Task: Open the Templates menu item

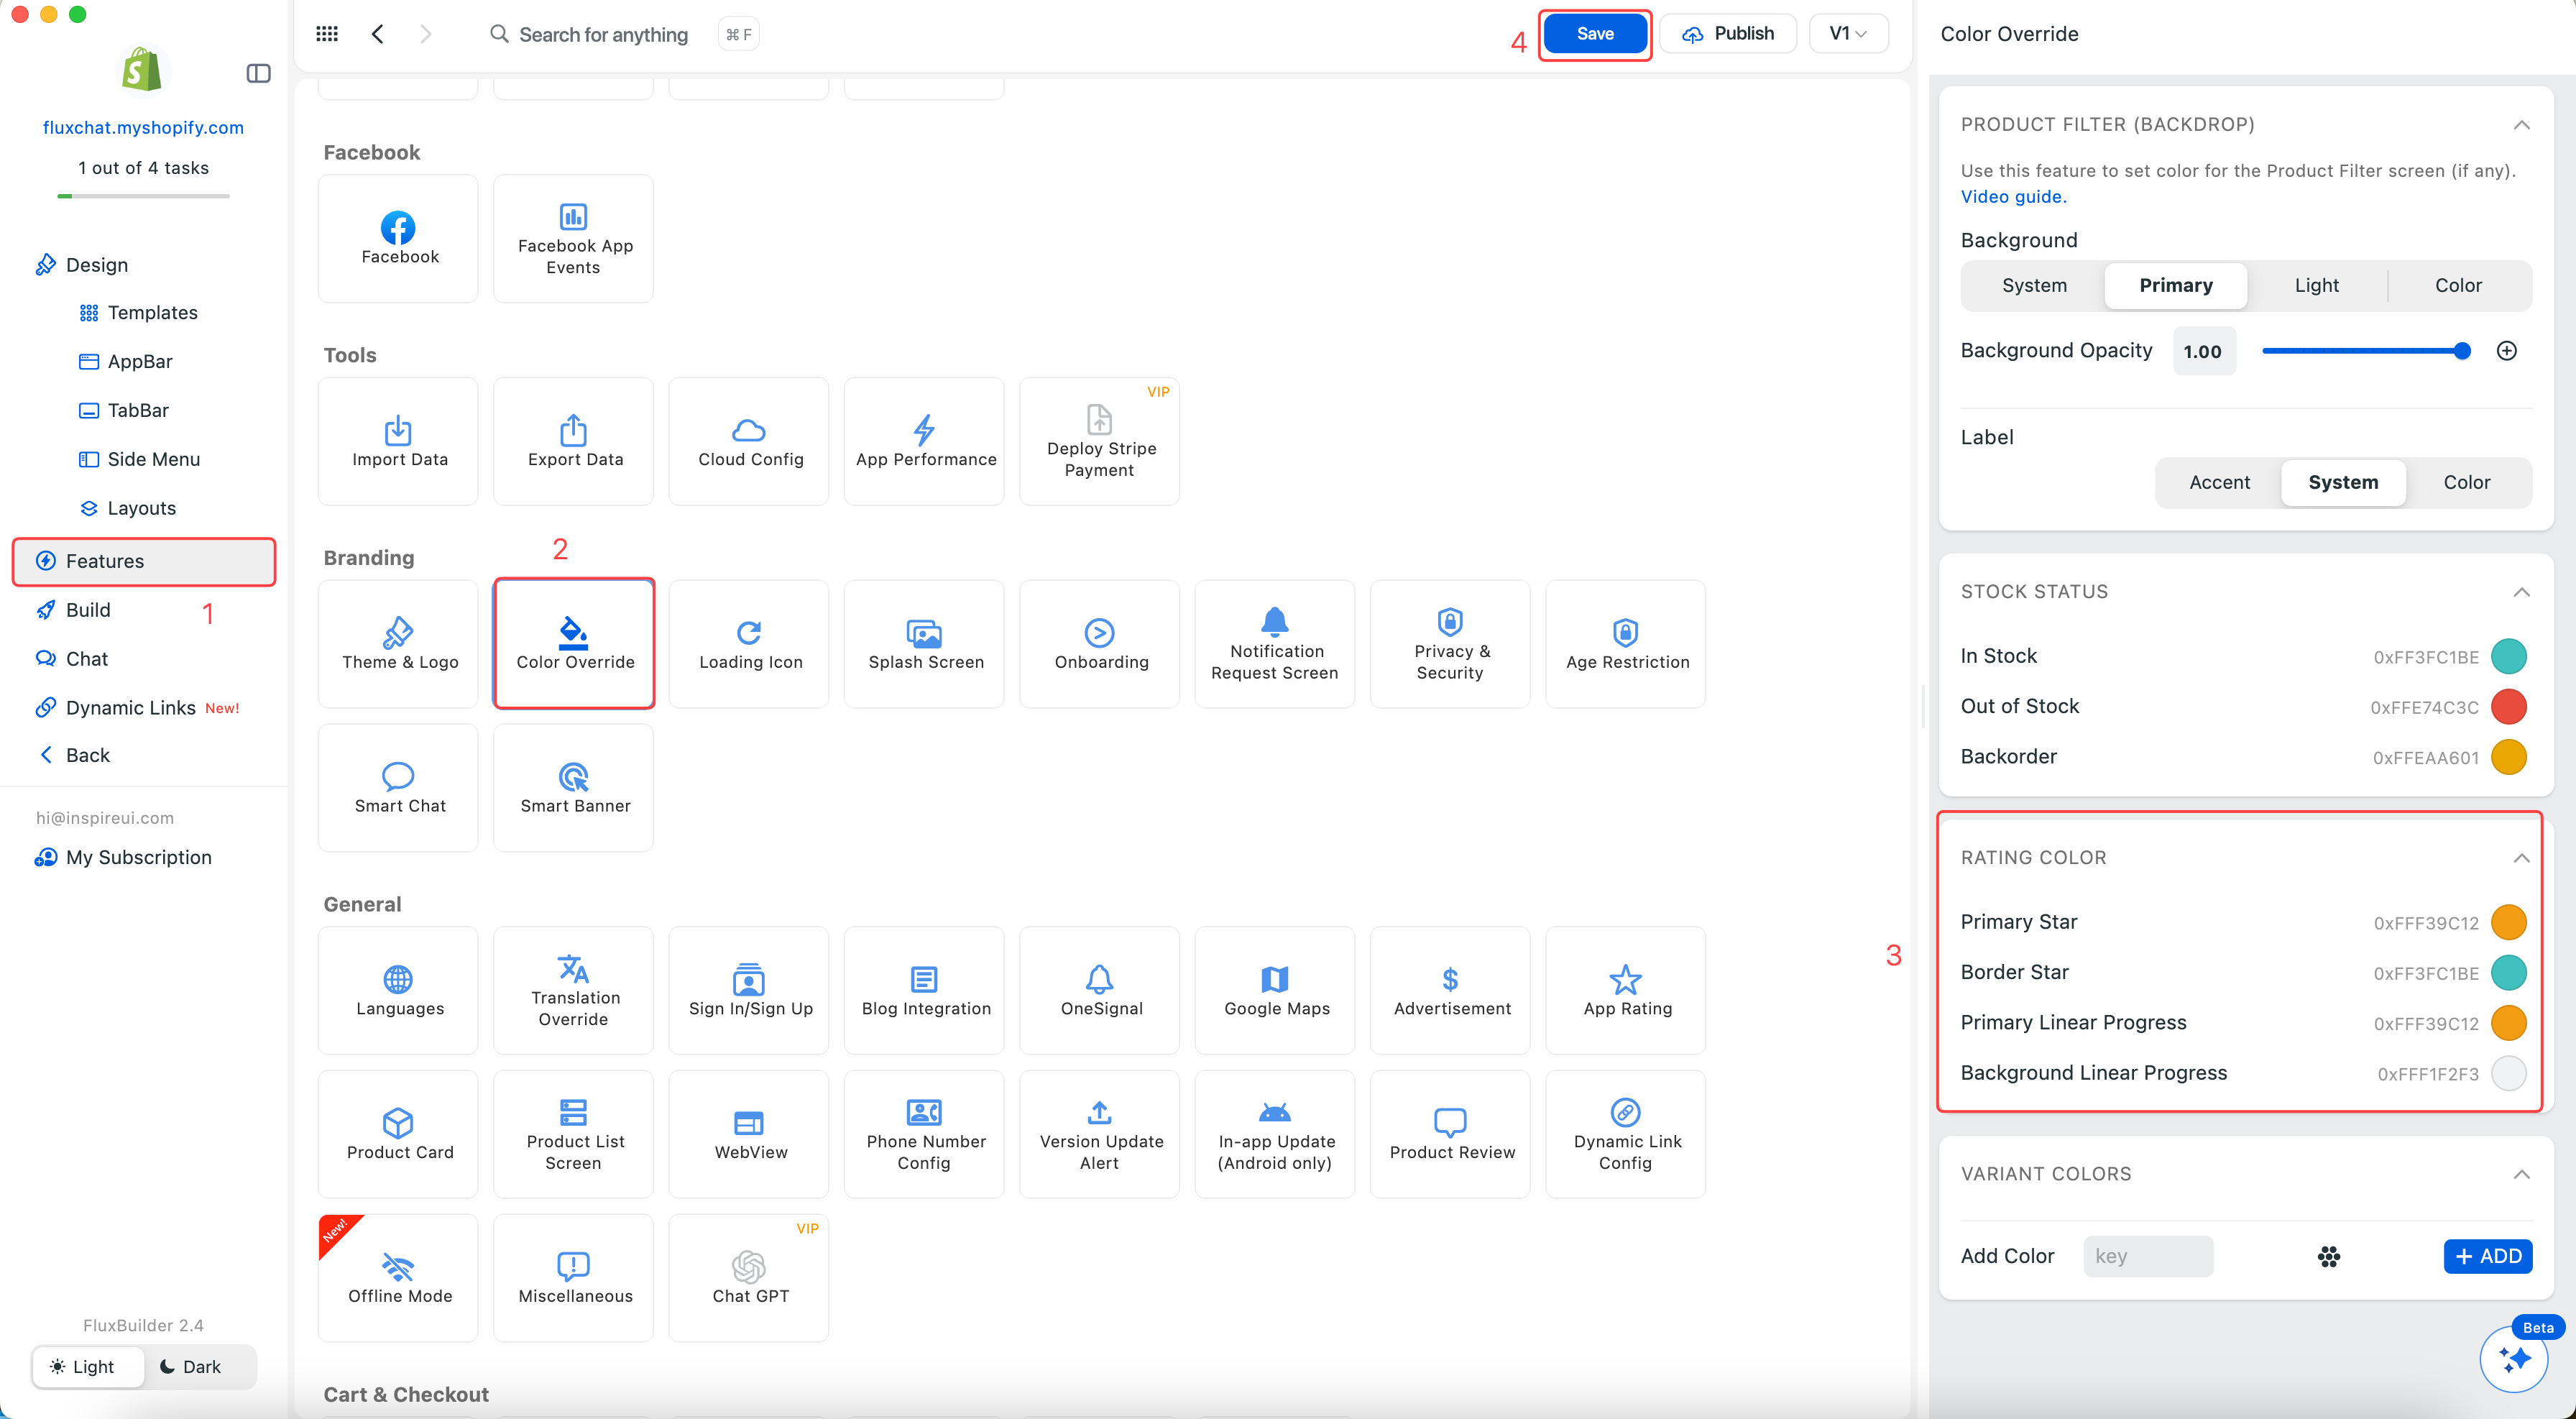Action: coord(152,313)
